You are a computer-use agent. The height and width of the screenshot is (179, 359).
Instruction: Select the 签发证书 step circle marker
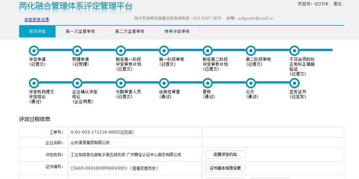pos(294,83)
